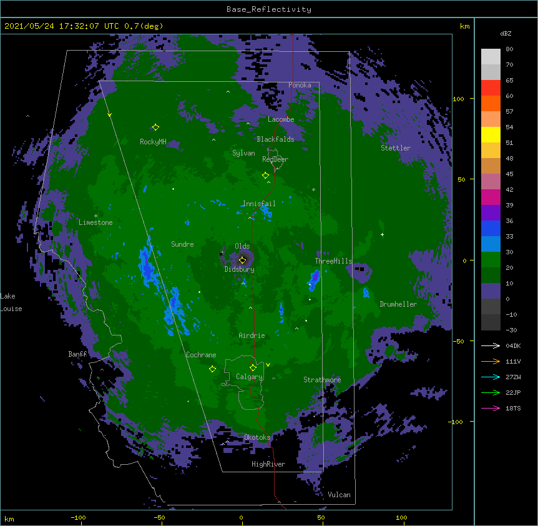This screenshot has width=538, height=526.
Task: Click the white plus marker west of Stettler area
Action: point(382,234)
